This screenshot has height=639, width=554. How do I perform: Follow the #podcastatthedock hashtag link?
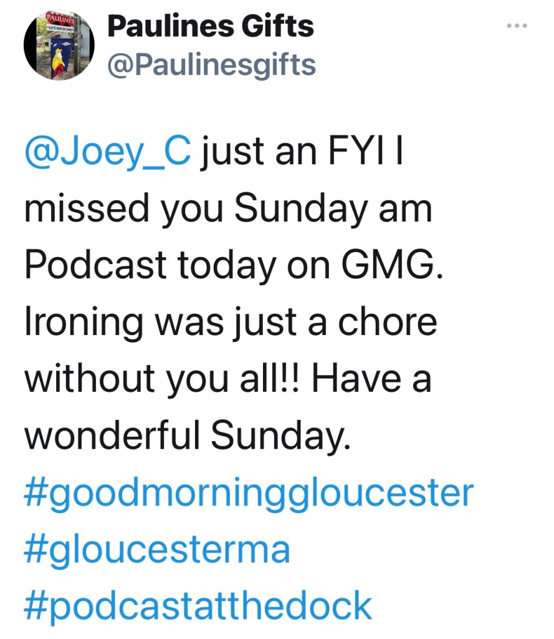(198, 605)
